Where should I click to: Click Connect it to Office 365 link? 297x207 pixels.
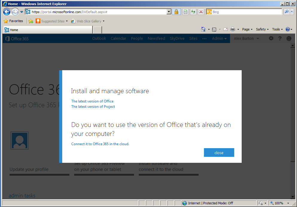[100, 144]
